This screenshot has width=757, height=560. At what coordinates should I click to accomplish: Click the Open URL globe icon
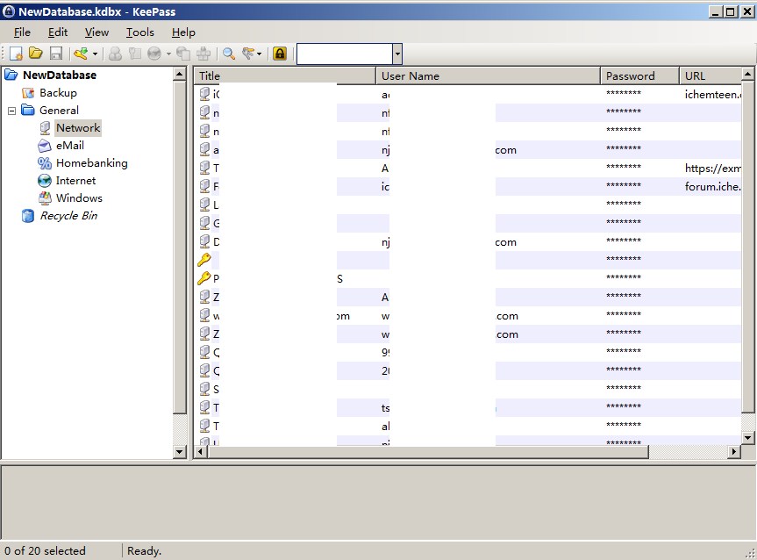coord(154,54)
